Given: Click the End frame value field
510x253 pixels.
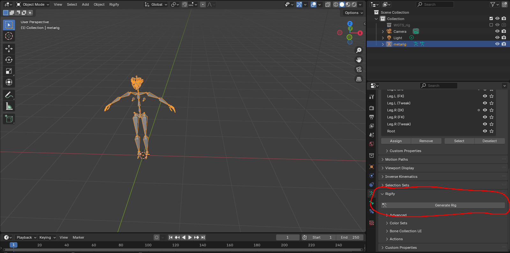Looking at the screenshot, I should pyautogui.click(x=350, y=237).
